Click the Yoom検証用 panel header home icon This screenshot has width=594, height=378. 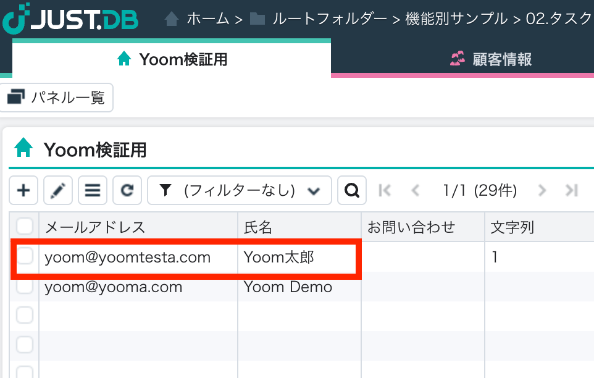click(x=23, y=148)
